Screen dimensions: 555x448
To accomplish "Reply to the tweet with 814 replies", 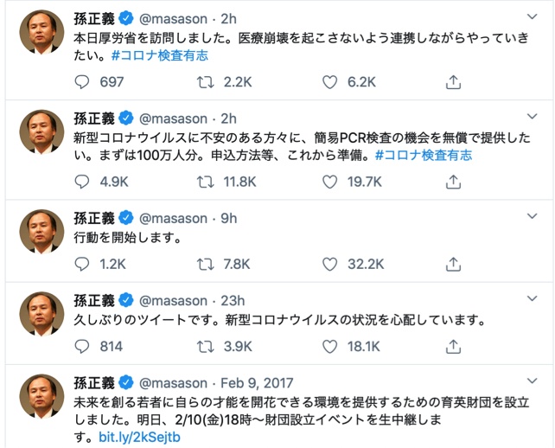I will point(83,347).
